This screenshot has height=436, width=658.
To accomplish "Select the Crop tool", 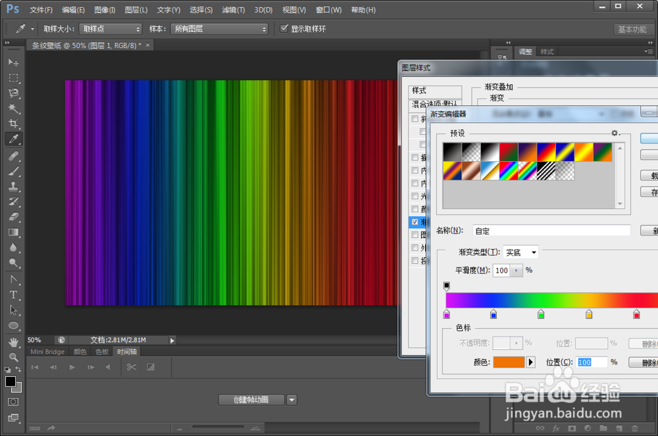I will (13, 124).
